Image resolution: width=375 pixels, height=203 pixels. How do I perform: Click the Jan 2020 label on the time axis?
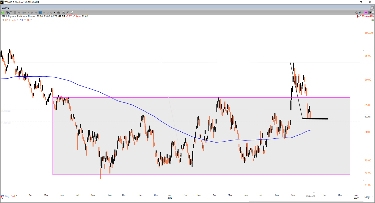(x=356, y=196)
